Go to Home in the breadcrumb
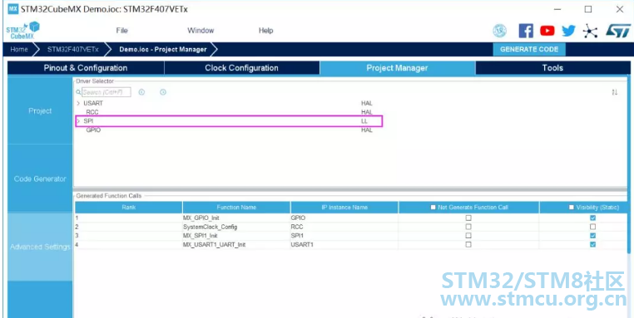 click(19, 49)
